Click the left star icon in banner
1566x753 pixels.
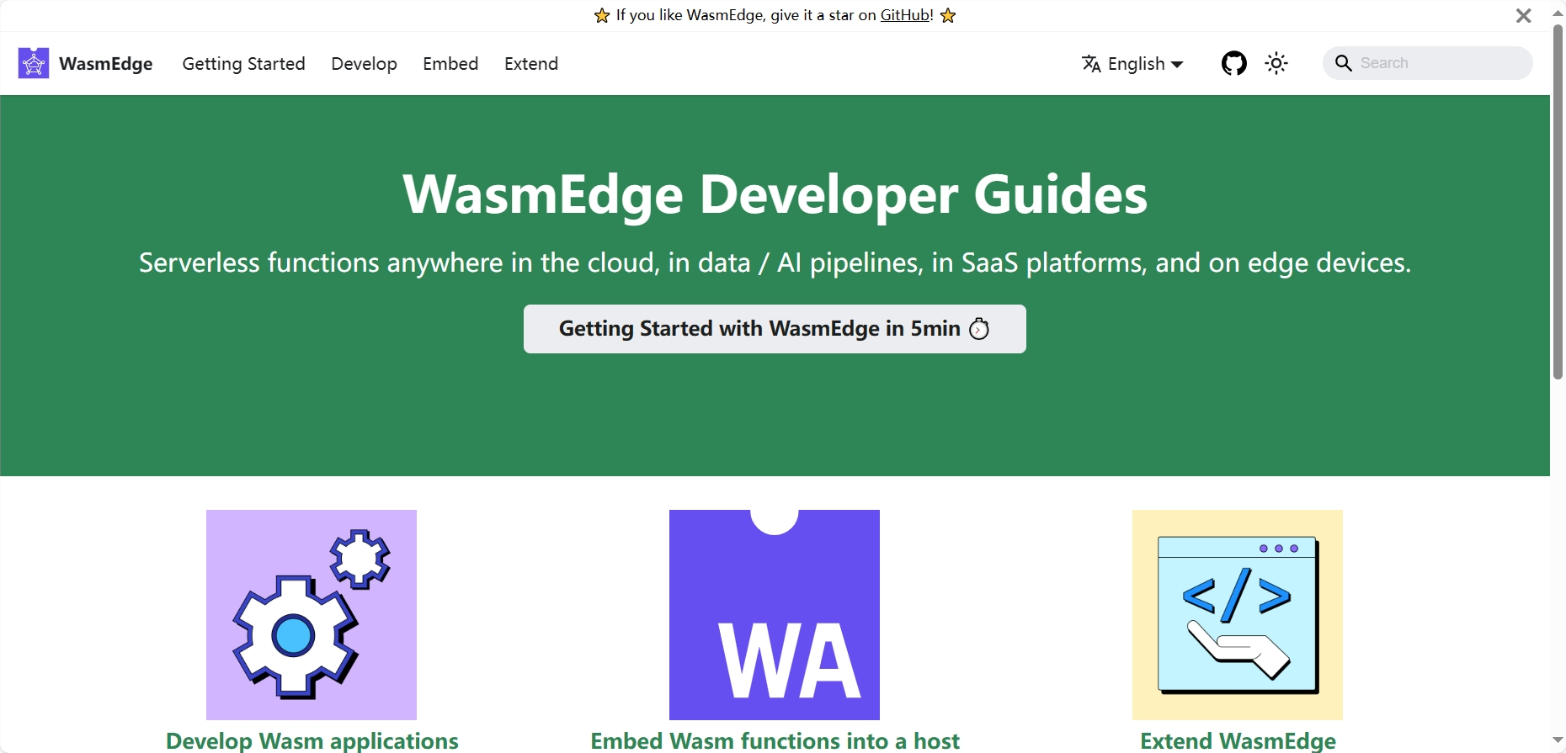601,15
